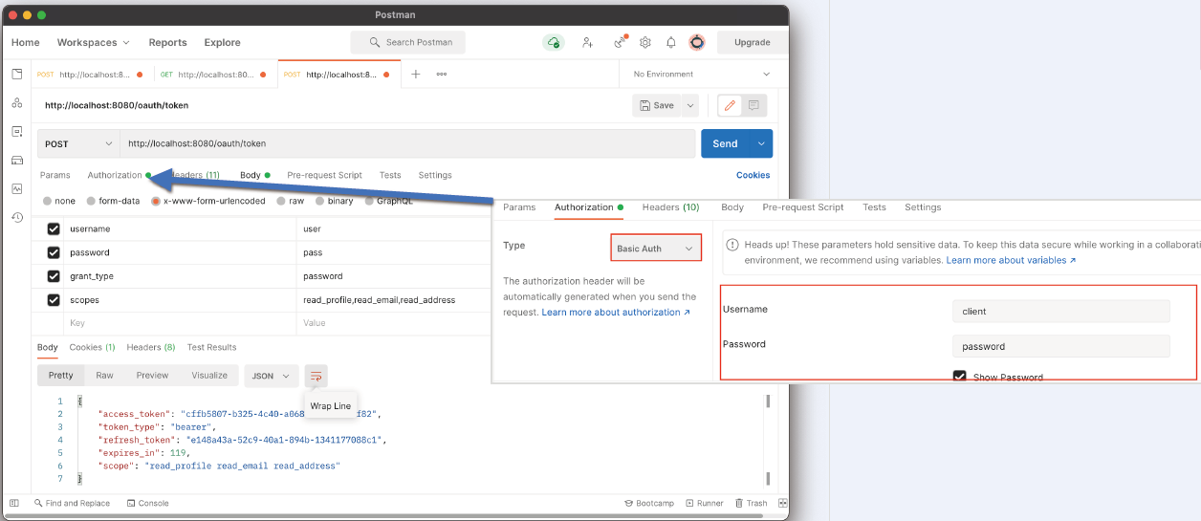Open the Mock Servers sidebar icon
The width and height of the screenshot is (1201, 521).
(17, 160)
